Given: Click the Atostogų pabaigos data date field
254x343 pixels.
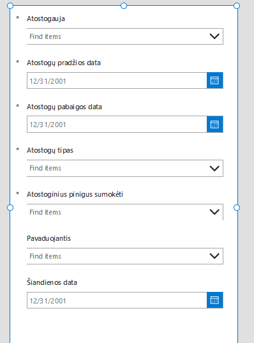Looking at the screenshot, I should 117,125.
